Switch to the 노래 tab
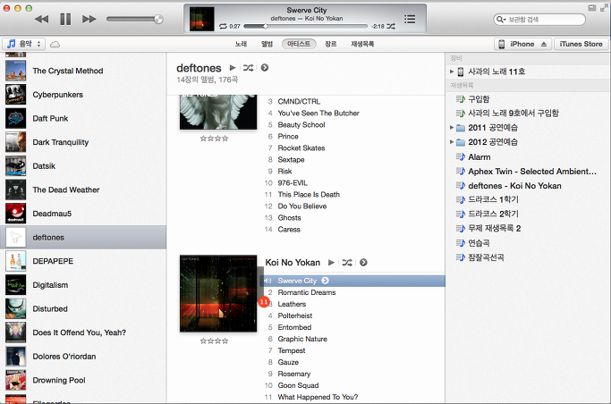The image size is (611, 404). (241, 44)
